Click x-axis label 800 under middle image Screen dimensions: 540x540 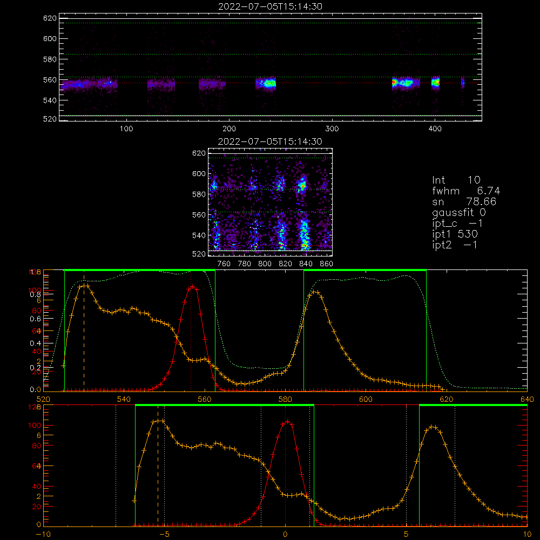pos(265,264)
